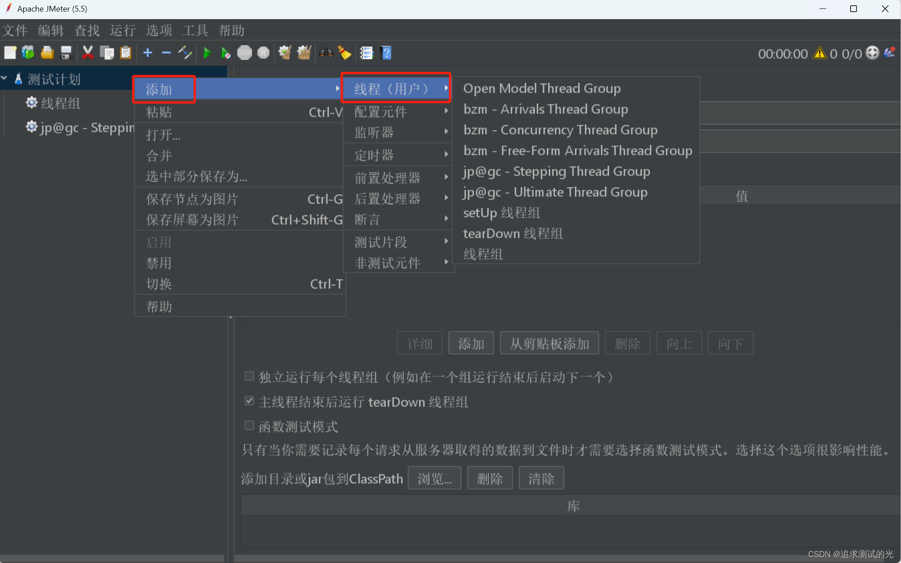Viewport: 901px width, 563px height.
Task: Click the grey Stop sign icon
Action: point(245,53)
